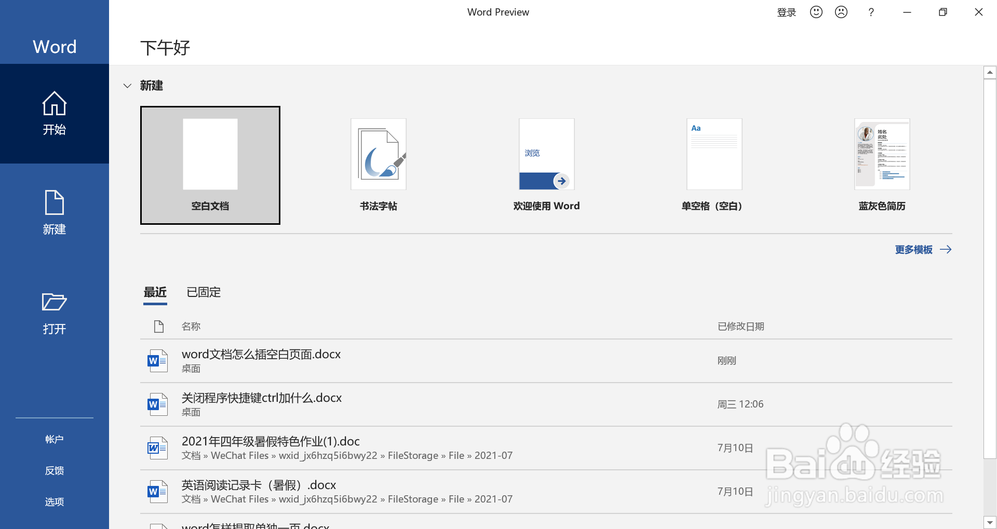Click the scrollbar down arrow
997x529 pixels.
pos(990,522)
